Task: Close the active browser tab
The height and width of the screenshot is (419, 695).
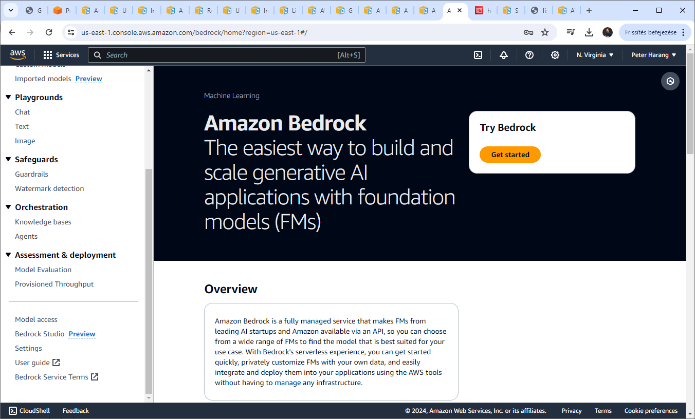Action: click(460, 10)
